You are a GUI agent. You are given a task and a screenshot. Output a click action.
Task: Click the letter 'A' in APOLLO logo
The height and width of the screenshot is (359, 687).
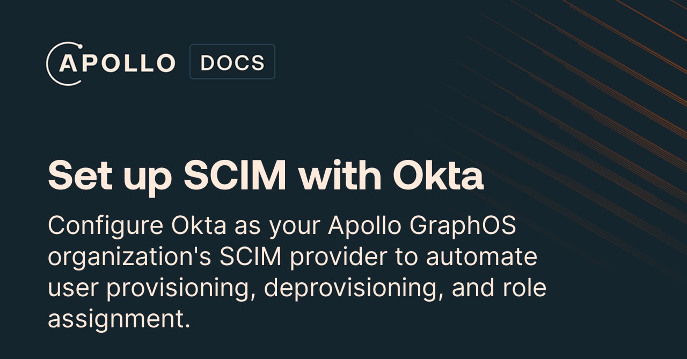70,63
